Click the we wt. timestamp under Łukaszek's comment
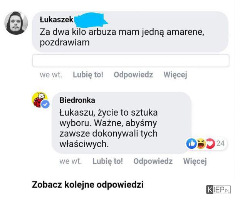Screen dimensions: 235x198 point(51,75)
